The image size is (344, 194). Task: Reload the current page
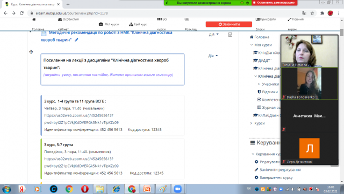pyautogui.click(x=21, y=13)
